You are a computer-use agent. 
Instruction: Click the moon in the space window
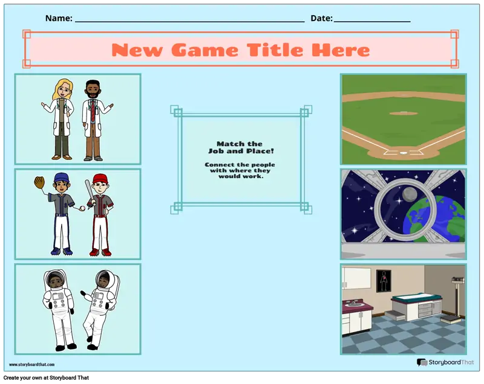click(409, 194)
